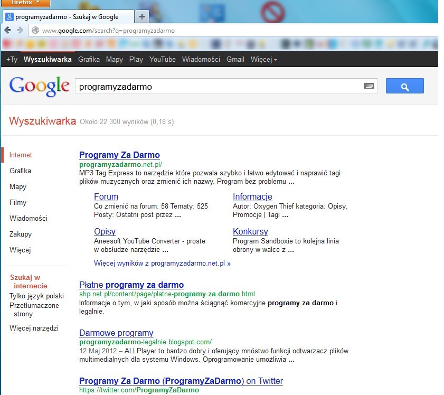This screenshot has height=395, width=444.
Task: Open the Opisy sitelink
Action: click(x=105, y=232)
